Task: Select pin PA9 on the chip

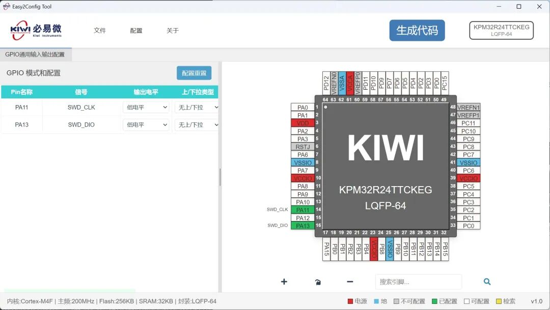Action: [302, 194]
